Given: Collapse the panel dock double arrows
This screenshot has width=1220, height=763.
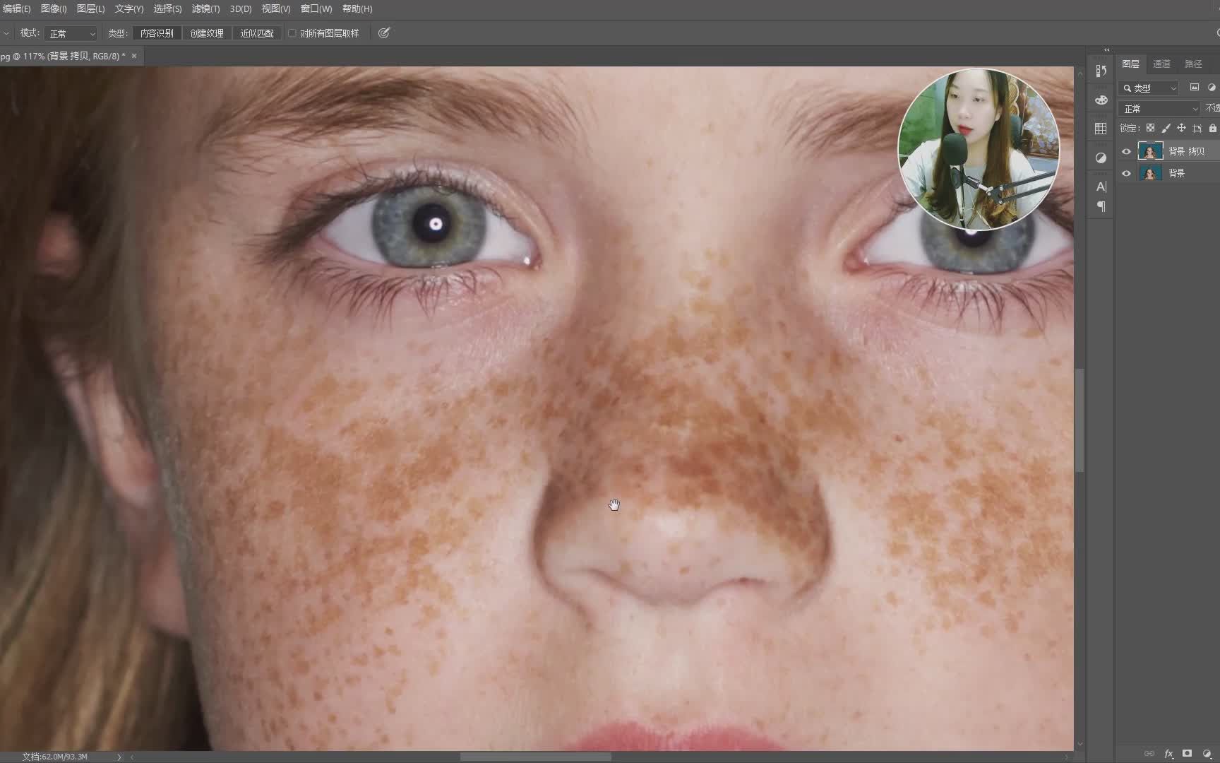Looking at the screenshot, I should click(x=1106, y=50).
